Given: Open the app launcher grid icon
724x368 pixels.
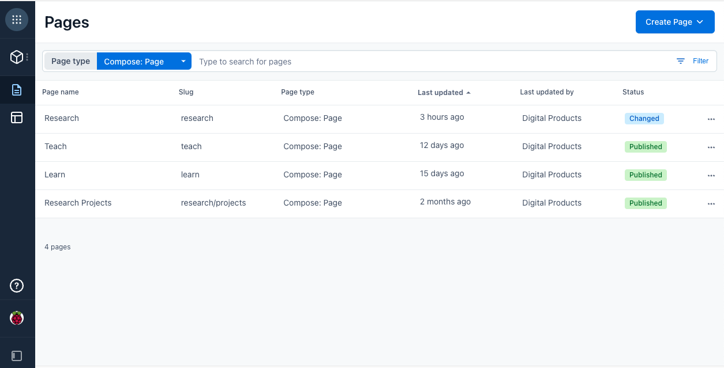Looking at the screenshot, I should [x=17, y=19].
